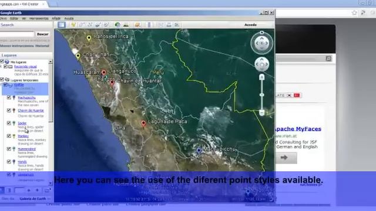This screenshot has width=376, height=211.
Task: Open historical imagery globe icon
Action: click(x=117, y=25)
